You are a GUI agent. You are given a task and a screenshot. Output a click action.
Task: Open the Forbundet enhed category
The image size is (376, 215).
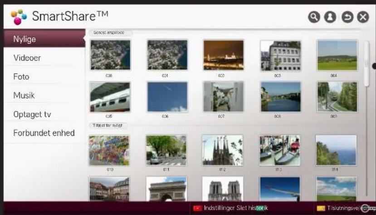44,133
